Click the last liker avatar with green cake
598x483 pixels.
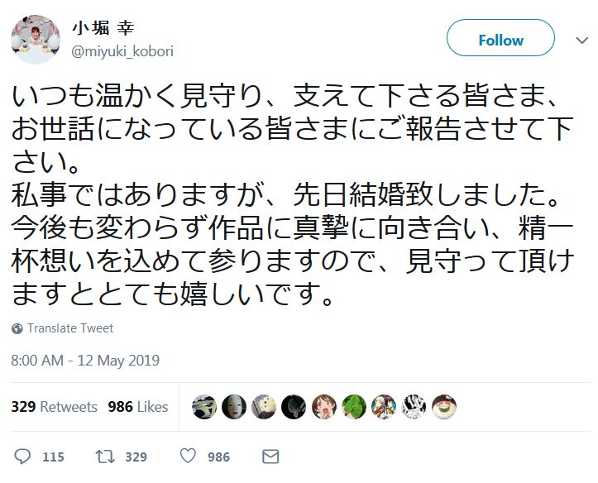click(x=444, y=407)
